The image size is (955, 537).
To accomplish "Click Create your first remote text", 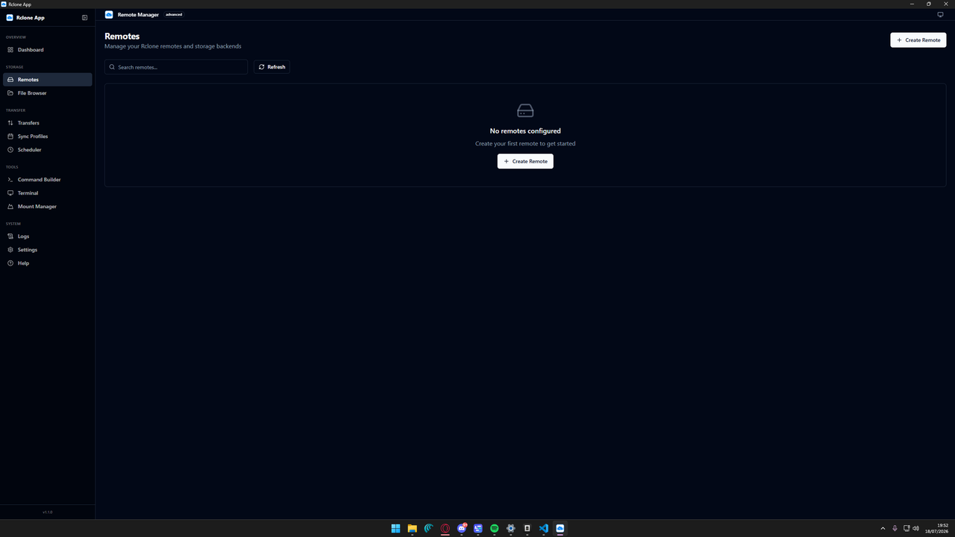I will pos(525,144).
